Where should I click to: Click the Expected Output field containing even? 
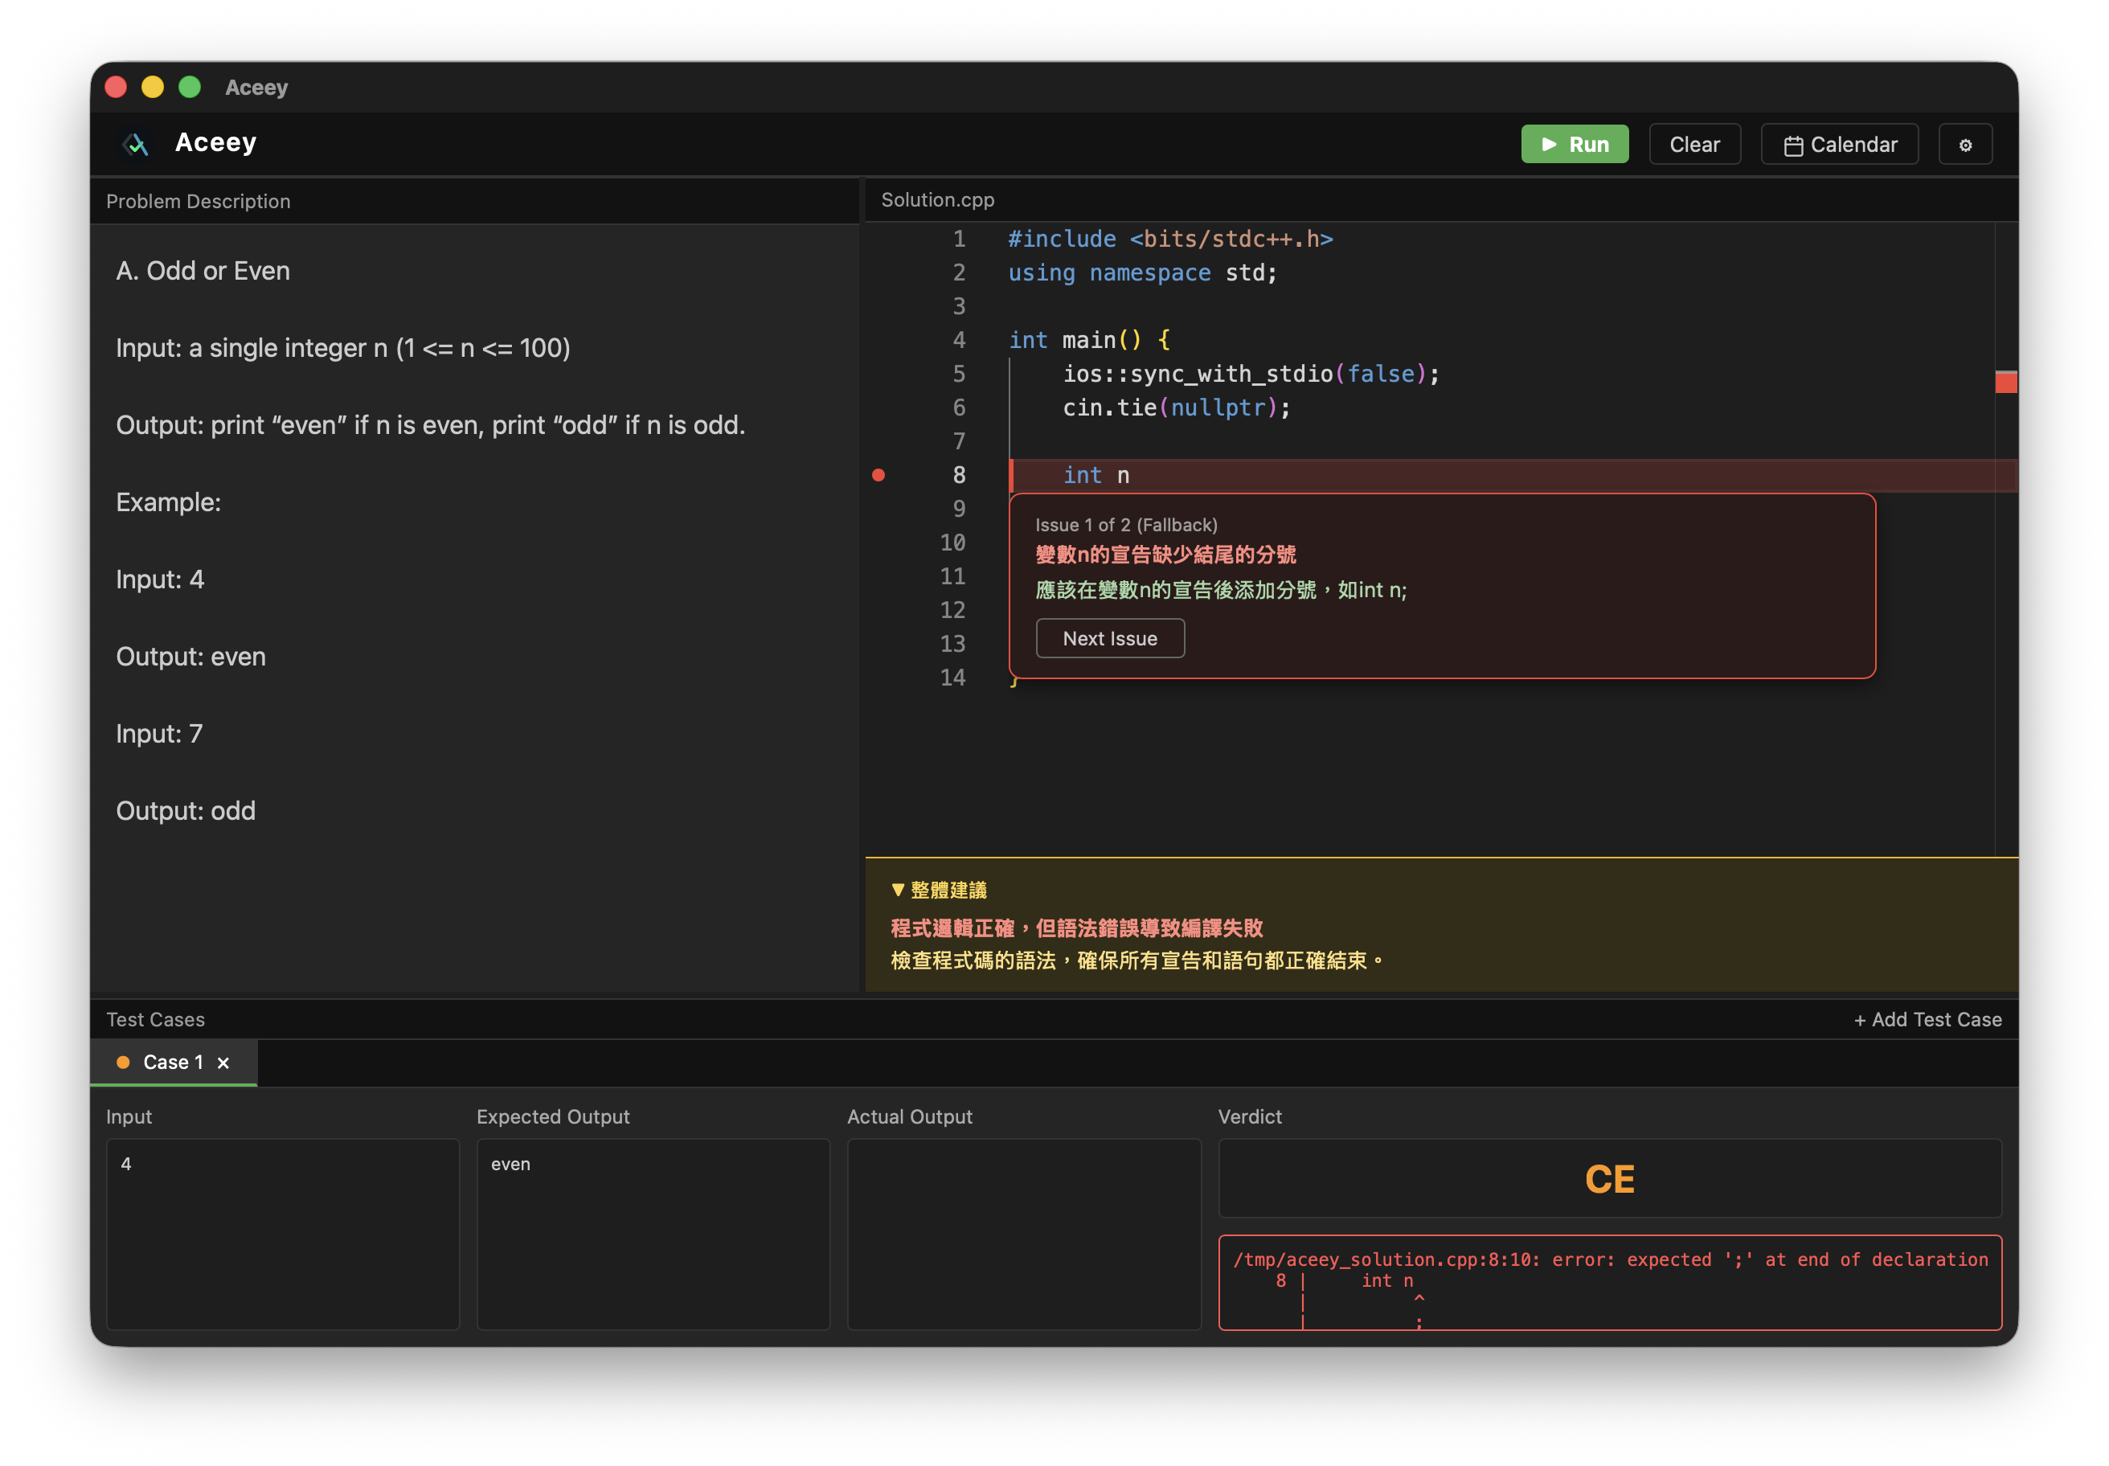(x=653, y=1234)
